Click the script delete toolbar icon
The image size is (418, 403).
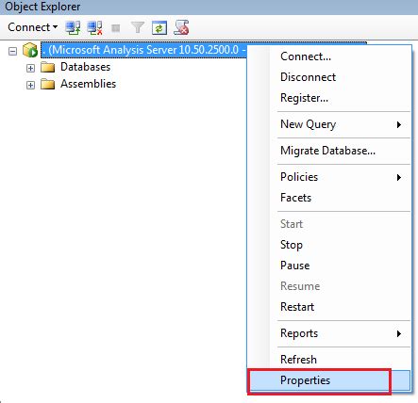(181, 27)
